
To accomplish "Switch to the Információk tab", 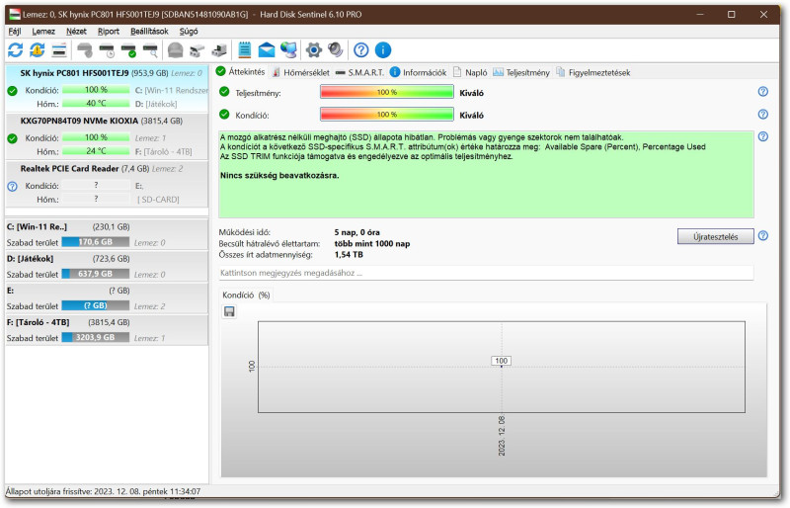I will click(418, 73).
